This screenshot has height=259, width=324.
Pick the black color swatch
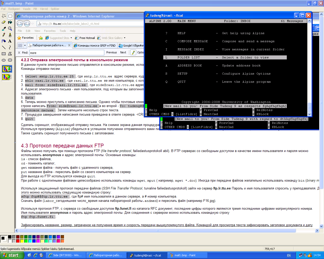click(10, 237)
